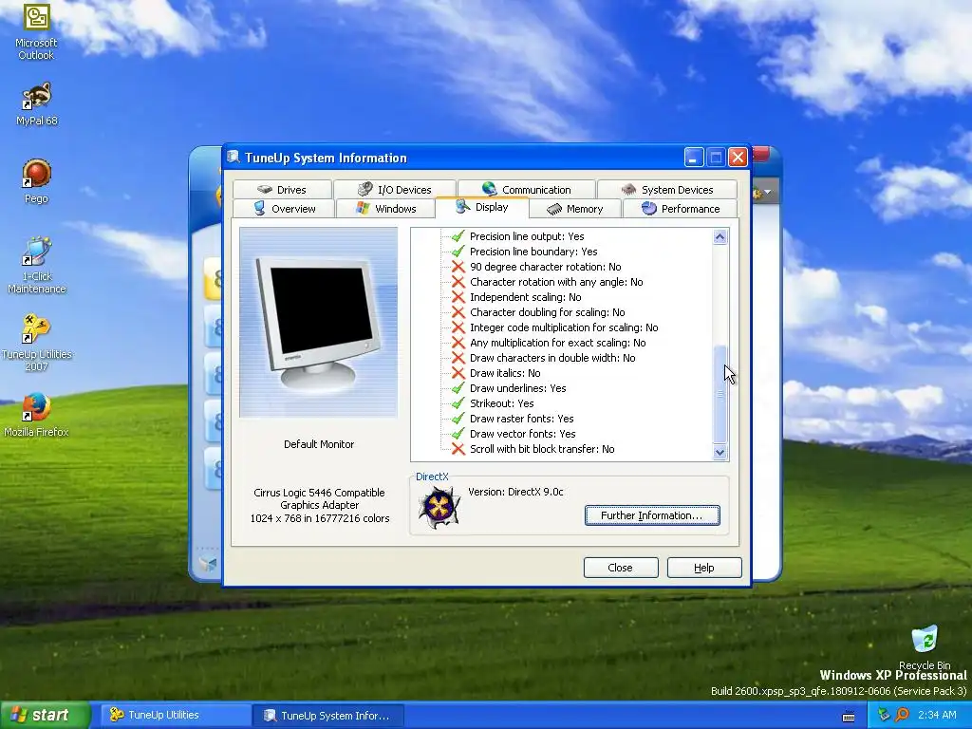Click the Help button

(704, 568)
